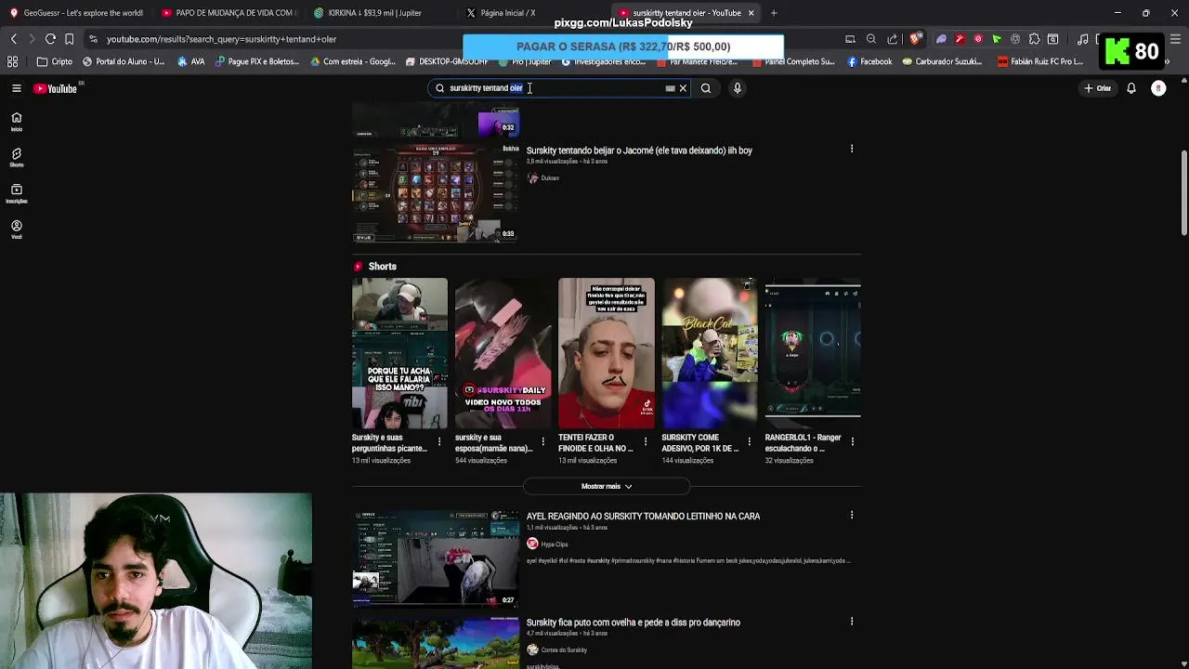Open options for surskity e sua esposa short
Image resolution: width=1189 pixels, height=669 pixels.
542,442
